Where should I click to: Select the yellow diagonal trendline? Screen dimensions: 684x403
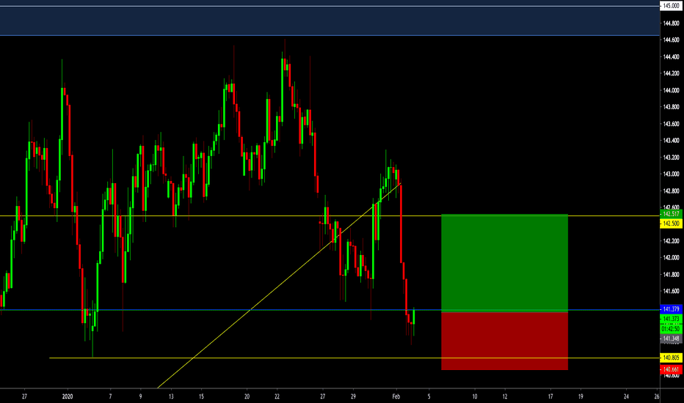[279, 285]
